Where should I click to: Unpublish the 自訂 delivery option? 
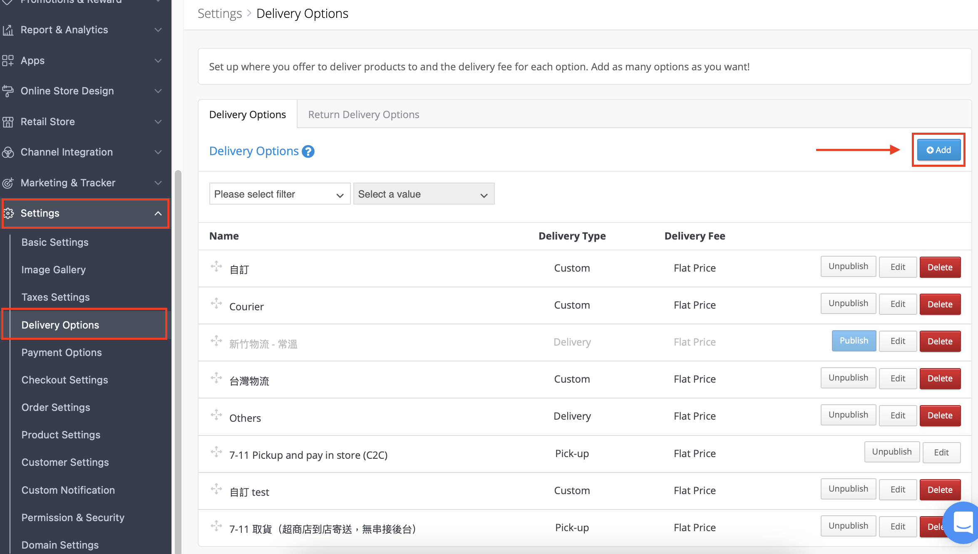848,267
